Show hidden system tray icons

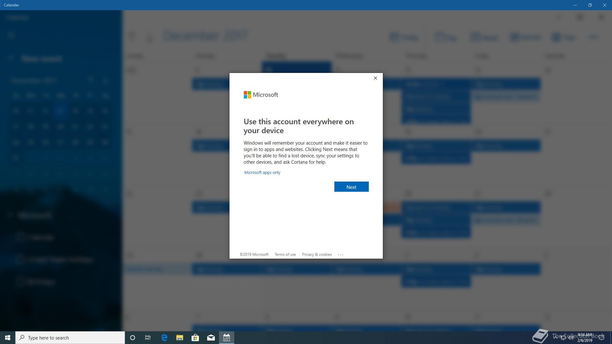[555, 338]
